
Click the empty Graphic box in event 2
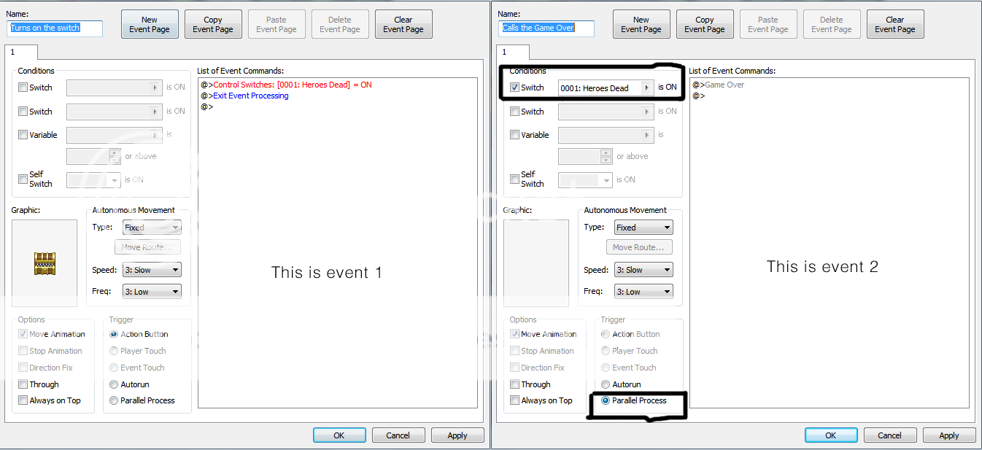[536, 263]
